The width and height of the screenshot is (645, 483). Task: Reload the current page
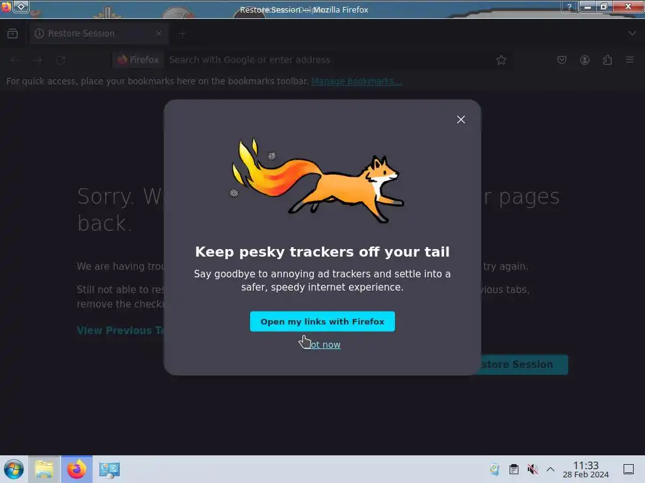point(61,60)
